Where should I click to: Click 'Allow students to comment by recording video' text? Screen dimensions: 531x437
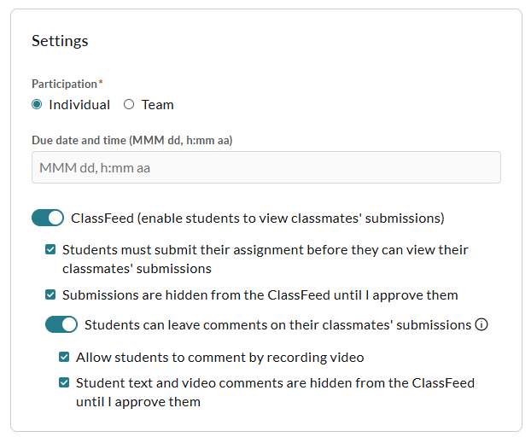[x=220, y=358]
